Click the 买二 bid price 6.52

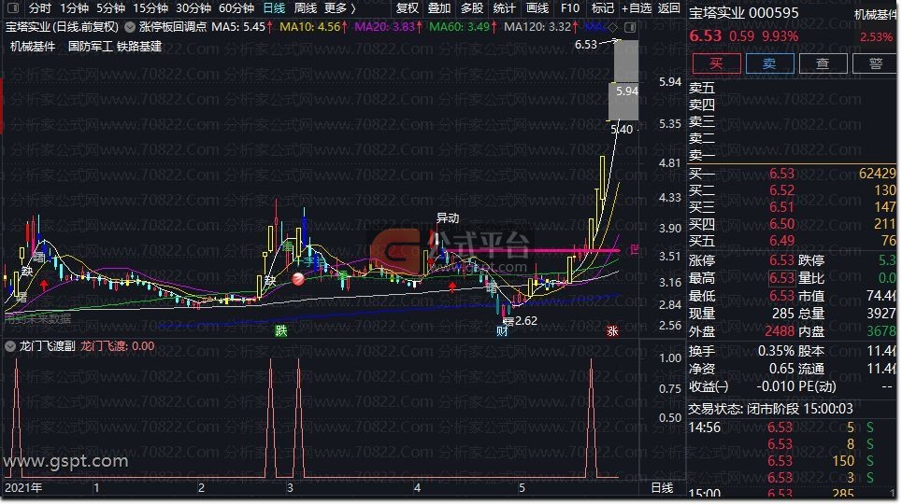(x=781, y=190)
